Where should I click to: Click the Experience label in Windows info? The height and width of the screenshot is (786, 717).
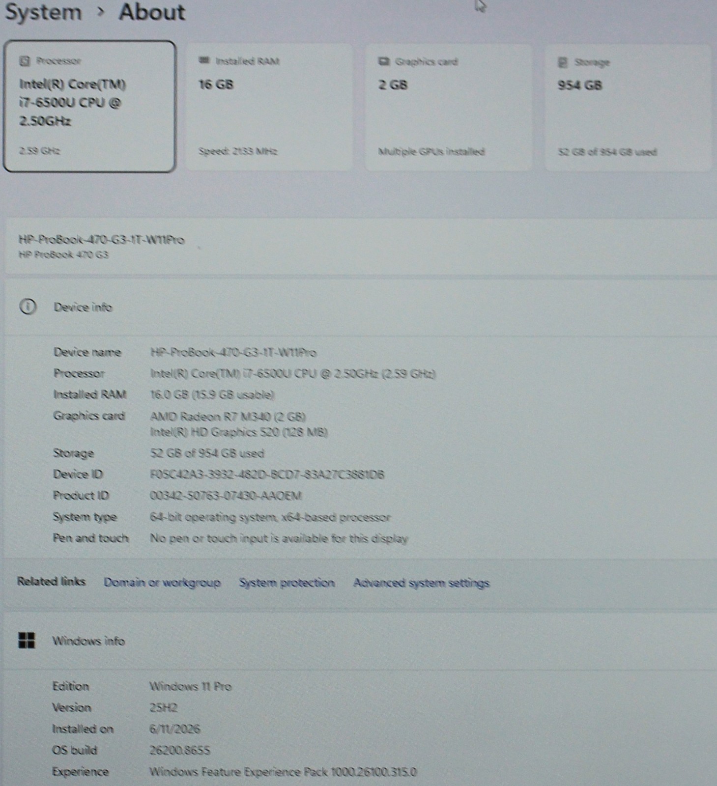(x=81, y=772)
